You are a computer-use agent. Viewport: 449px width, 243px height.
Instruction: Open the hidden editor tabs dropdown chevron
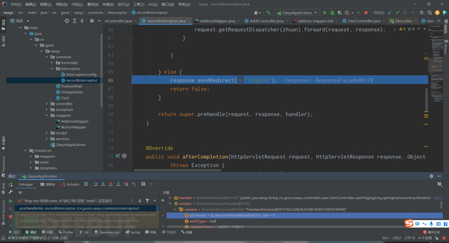[x=439, y=21]
